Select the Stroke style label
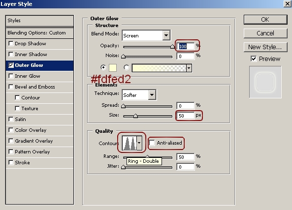Viewport: 292px width, 210px height. click(x=22, y=162)
